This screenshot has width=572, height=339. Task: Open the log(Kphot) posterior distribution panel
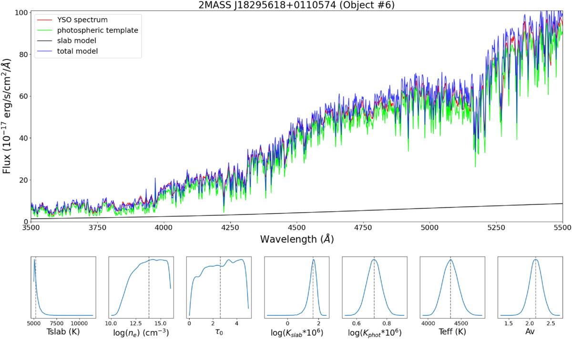click(x=375, y=287)
